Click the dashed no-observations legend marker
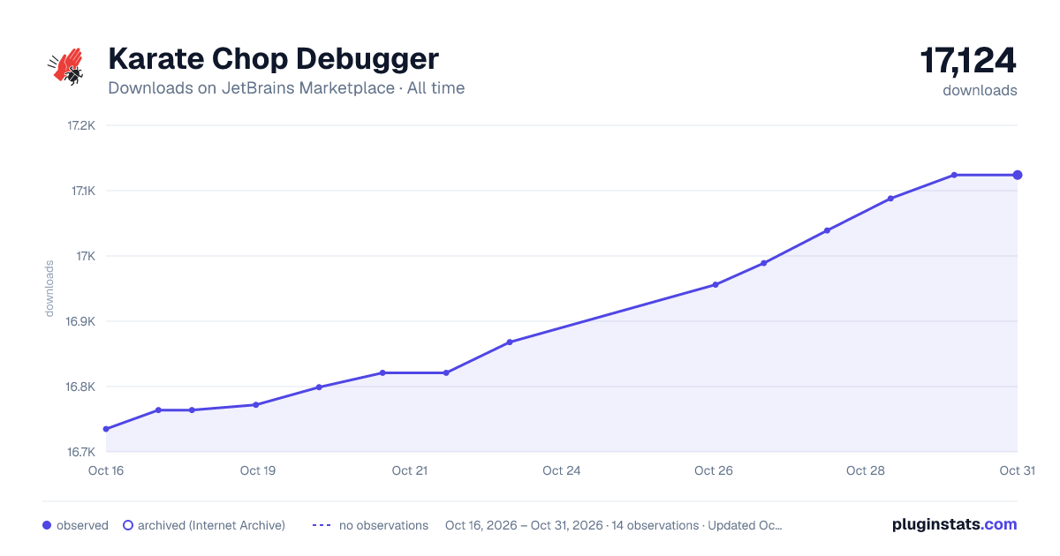 pos(321,525)
